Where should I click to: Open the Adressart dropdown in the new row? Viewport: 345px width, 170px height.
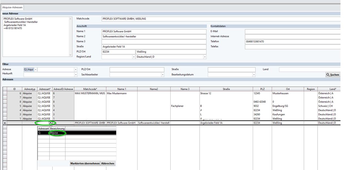click(50, 123)
